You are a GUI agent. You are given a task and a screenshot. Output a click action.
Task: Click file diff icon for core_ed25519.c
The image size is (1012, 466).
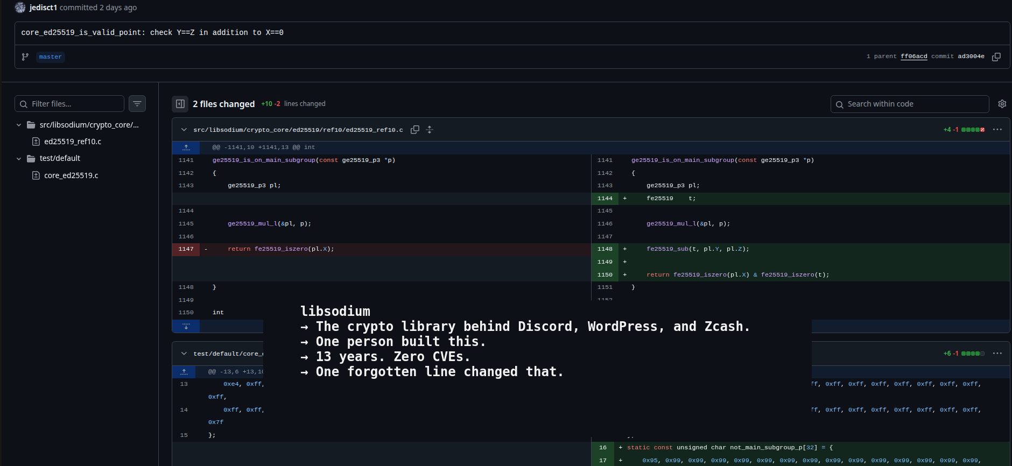tap(36, 175)
